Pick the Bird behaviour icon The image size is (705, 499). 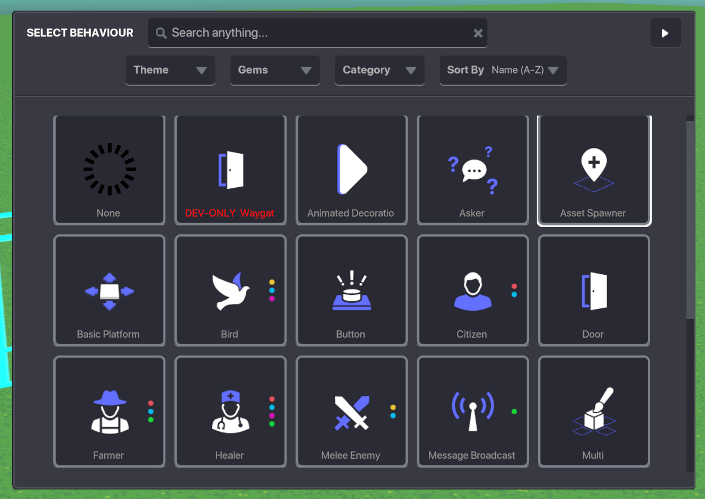point(231,291)
